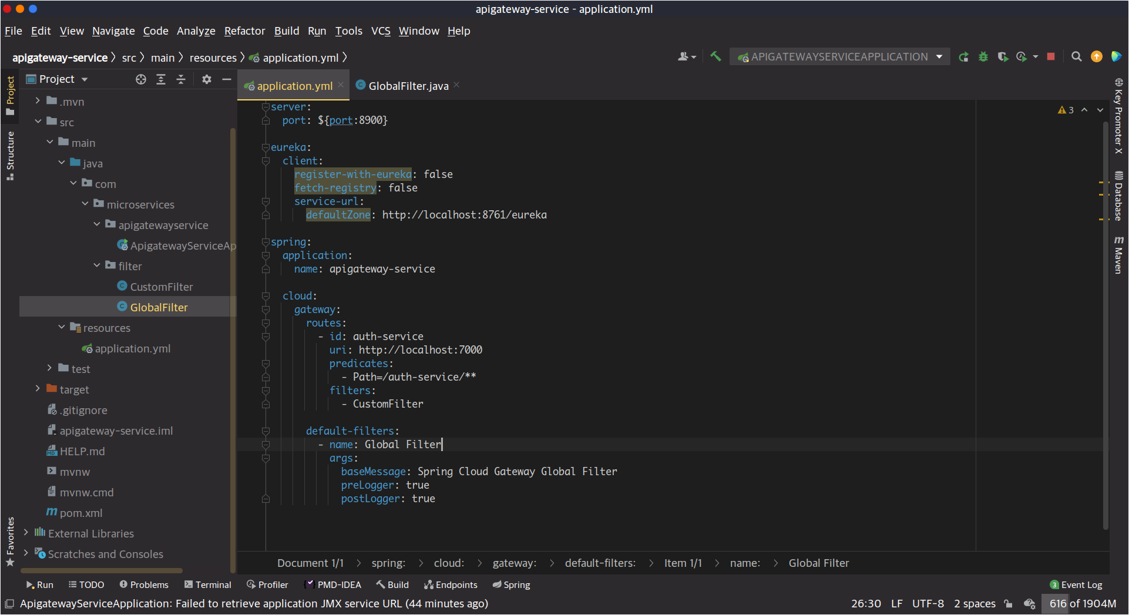Open Project panel settings gear

pos(207,79)
